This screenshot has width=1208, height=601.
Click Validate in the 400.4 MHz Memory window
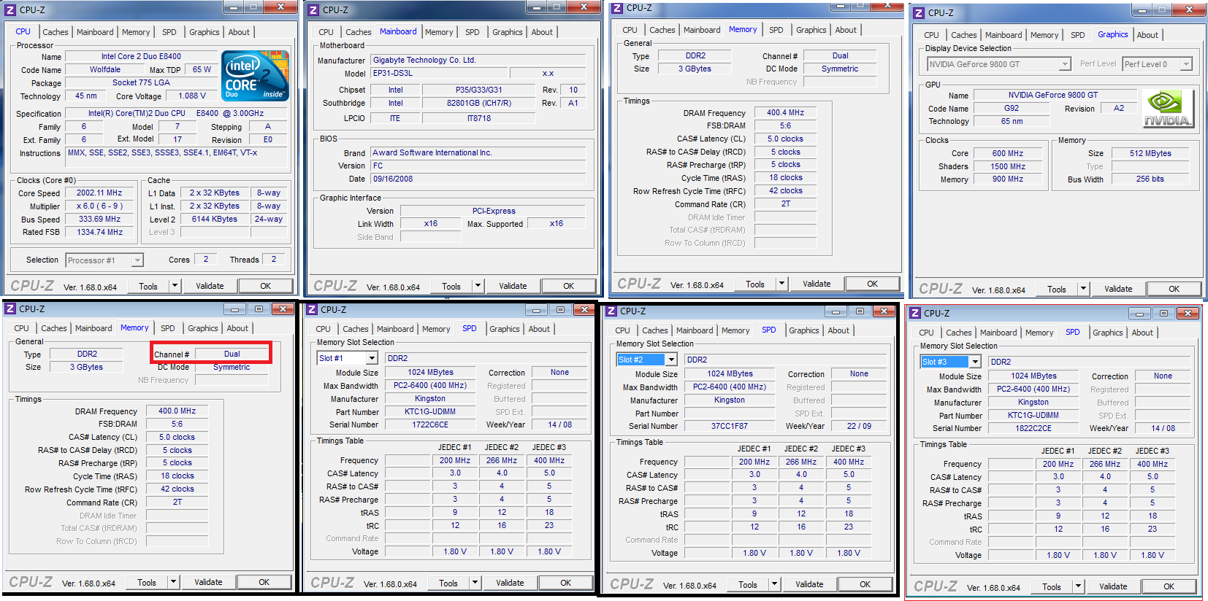[817, 284]
